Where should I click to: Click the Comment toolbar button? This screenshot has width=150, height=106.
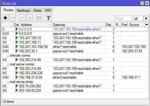(39, 18)
